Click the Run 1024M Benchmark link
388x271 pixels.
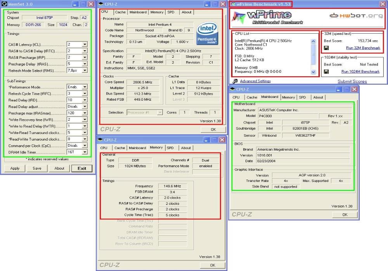(x=360, y=72)
